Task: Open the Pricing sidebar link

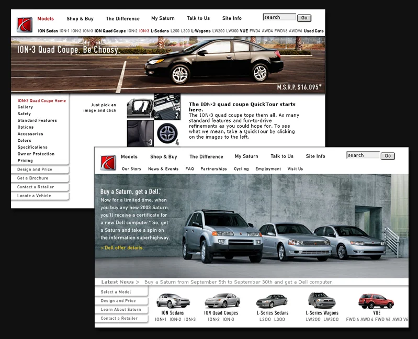Action: [25, 161]
